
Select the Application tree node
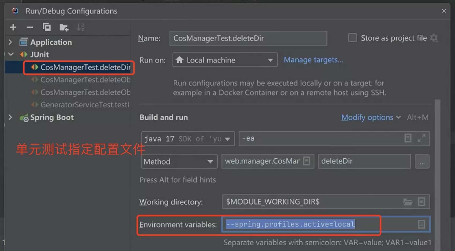click(51, 42)
